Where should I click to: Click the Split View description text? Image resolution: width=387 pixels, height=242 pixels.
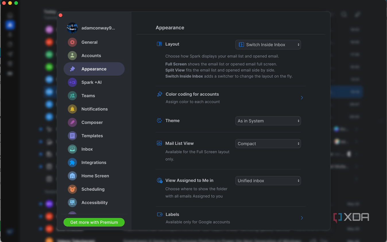click(220, 70)
